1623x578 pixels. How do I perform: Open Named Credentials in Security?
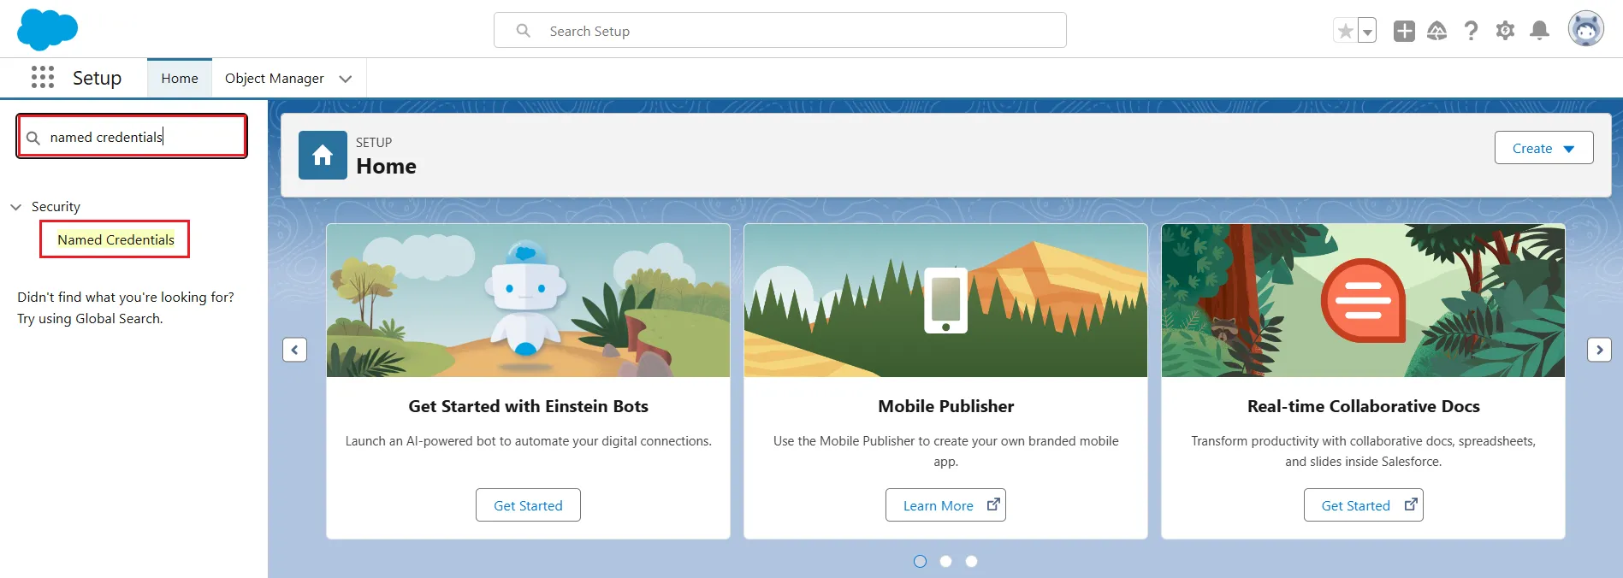click(116, 240)
